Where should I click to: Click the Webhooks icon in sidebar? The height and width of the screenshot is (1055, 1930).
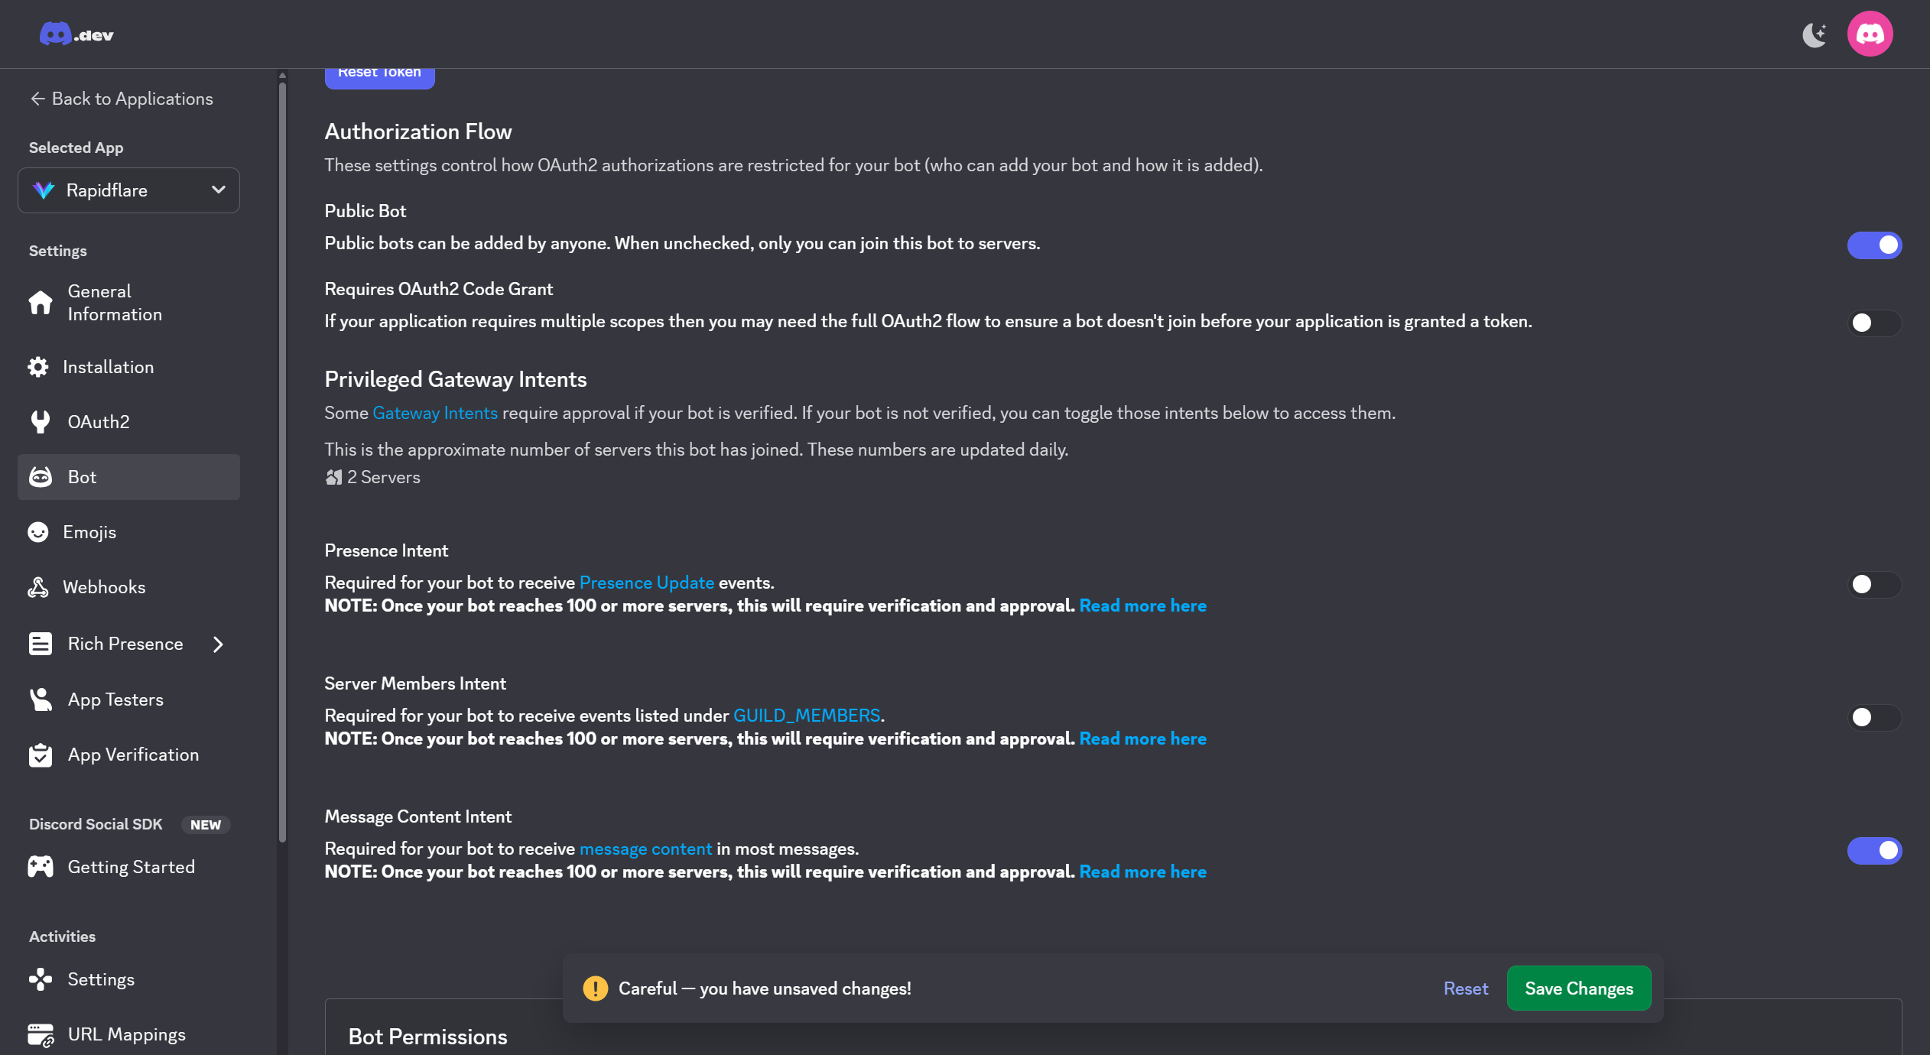pyautogui.click(x=38, y=587)
